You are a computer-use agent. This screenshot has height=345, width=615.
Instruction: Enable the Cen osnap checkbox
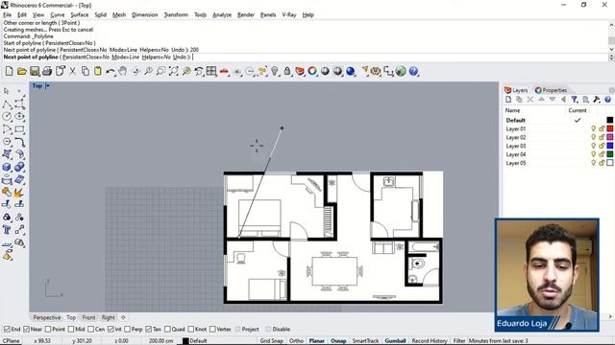(91, 330)
